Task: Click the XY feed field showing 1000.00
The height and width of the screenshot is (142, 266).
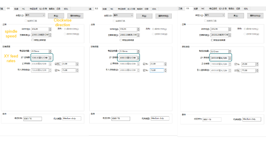Action: [x=40, y=58]
